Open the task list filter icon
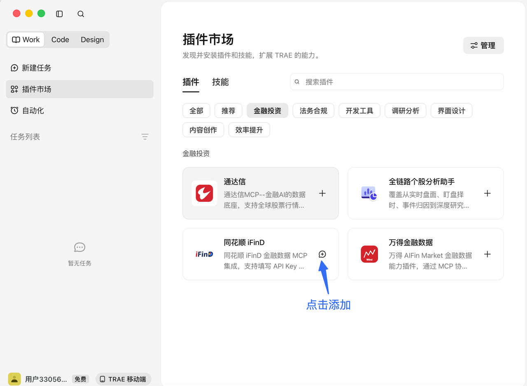527x386 pixels. [x=145, y=136]
